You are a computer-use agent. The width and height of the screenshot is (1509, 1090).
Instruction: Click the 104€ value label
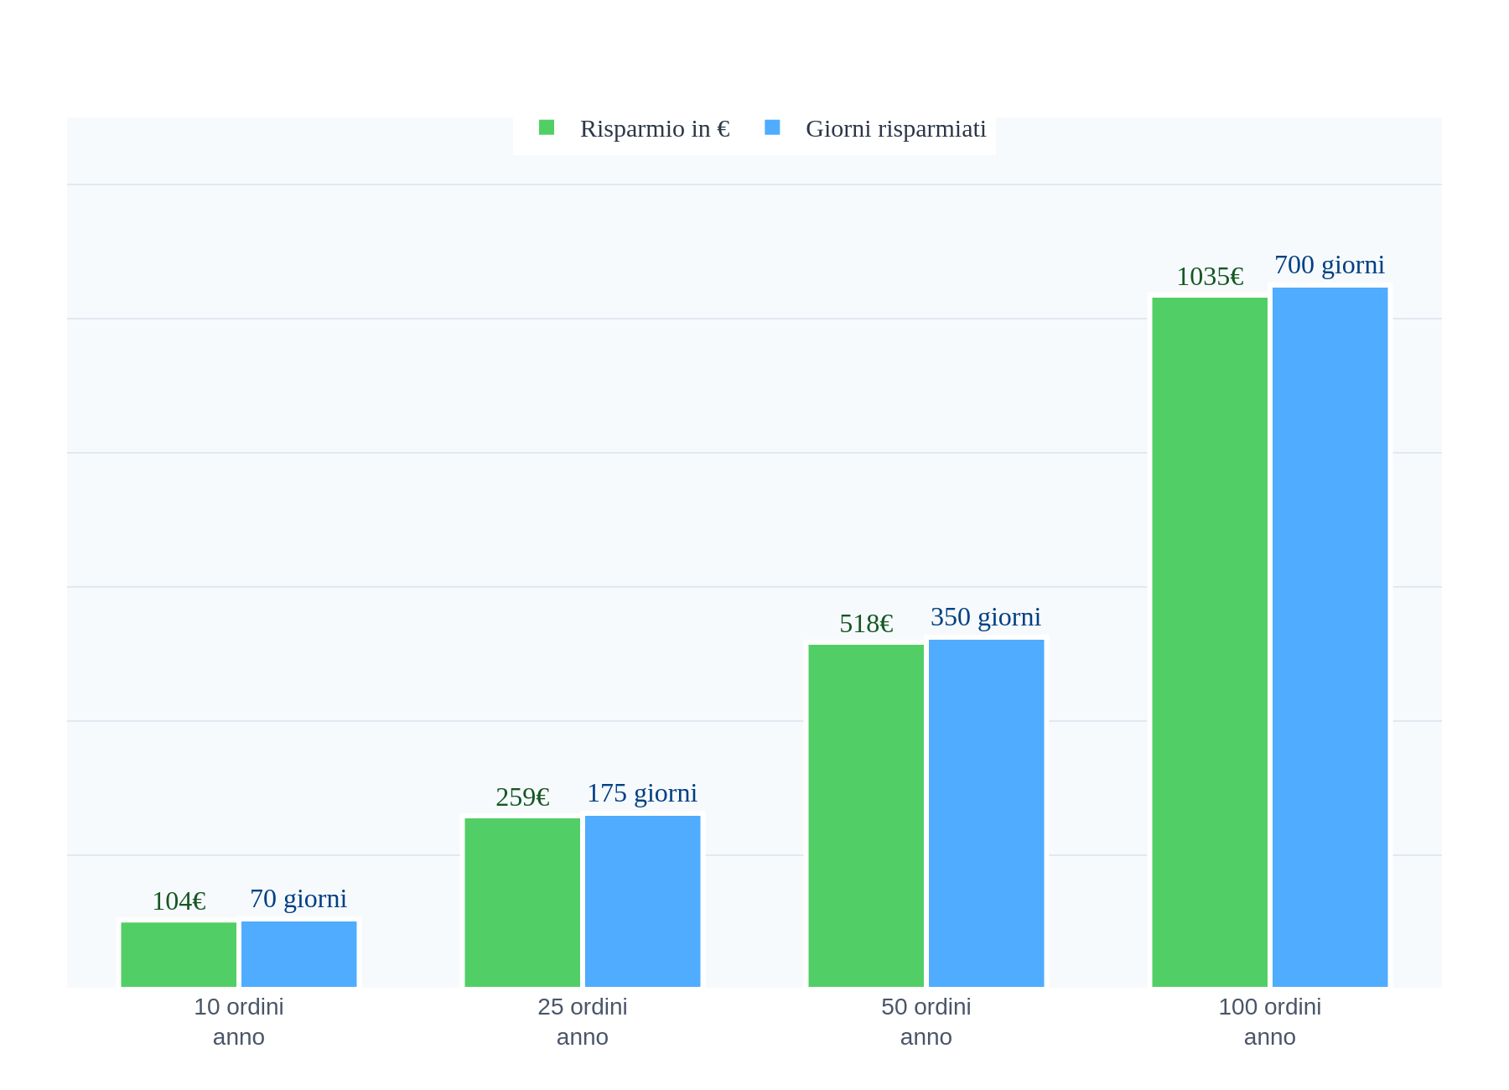pyautogui.click(x=179, y=901)
